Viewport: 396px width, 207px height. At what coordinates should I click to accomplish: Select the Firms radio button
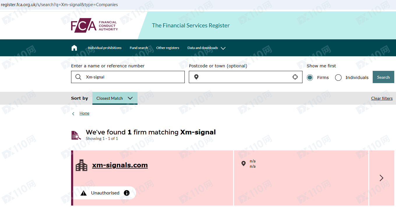tap(310, 78)
